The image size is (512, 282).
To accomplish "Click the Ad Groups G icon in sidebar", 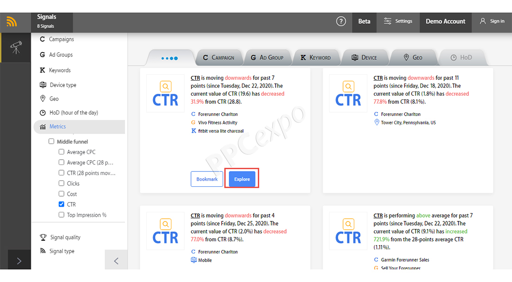I will point(43,55).
